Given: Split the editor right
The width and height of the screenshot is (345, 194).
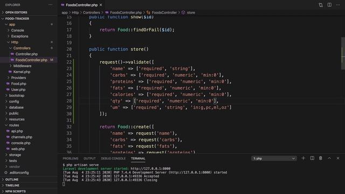Looking at the screenshot, I should 329,5.
